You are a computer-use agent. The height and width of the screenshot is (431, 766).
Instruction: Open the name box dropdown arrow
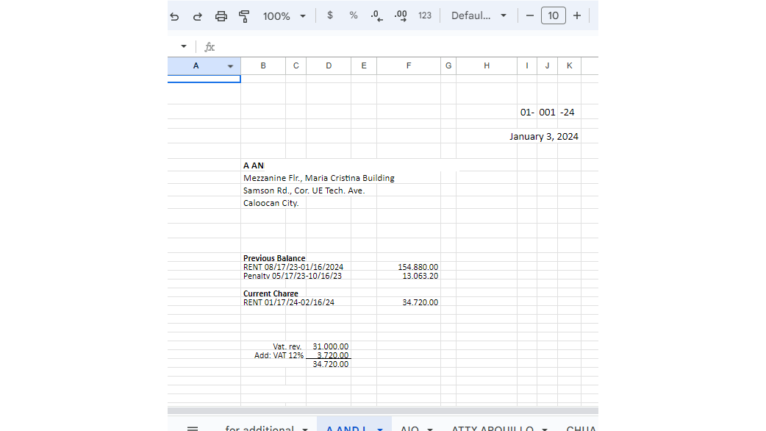pyautogui.click(x=184, y=46)
